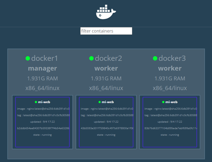Click the worker role label under docker3
The width and height of the screenshot is (212, 162).
pyautogui.click(x=170, y=68)
